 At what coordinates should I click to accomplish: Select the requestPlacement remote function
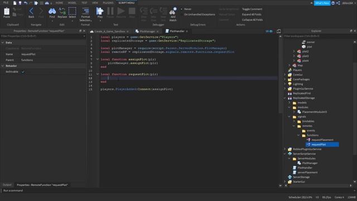coord(322,140)
